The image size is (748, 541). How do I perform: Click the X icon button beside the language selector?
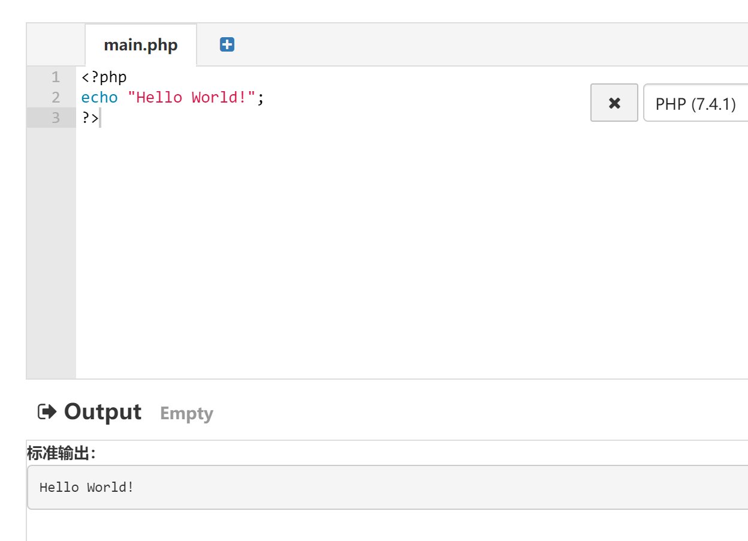614,103
